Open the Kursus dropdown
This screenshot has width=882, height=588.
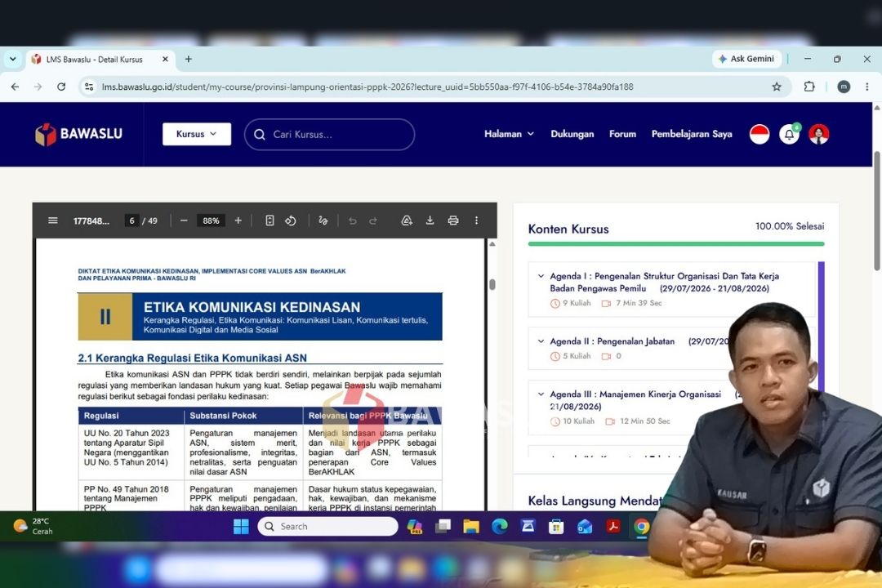pos(197,134)
